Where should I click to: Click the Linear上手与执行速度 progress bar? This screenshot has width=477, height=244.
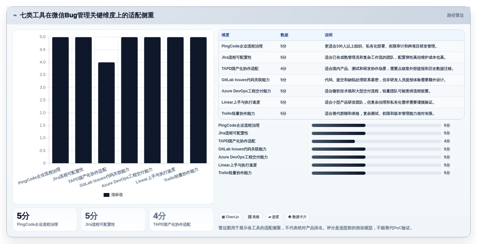pos(376,165)
